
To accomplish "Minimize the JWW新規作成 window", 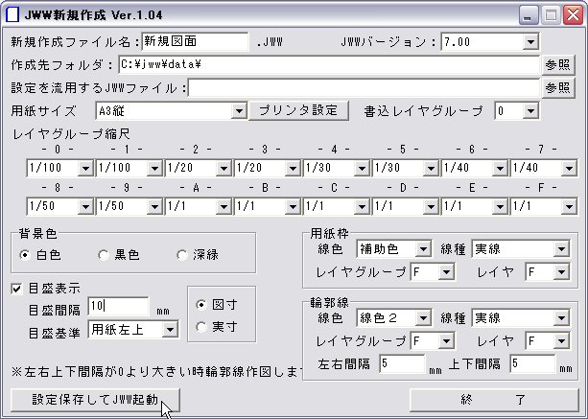I will [528, 15].
